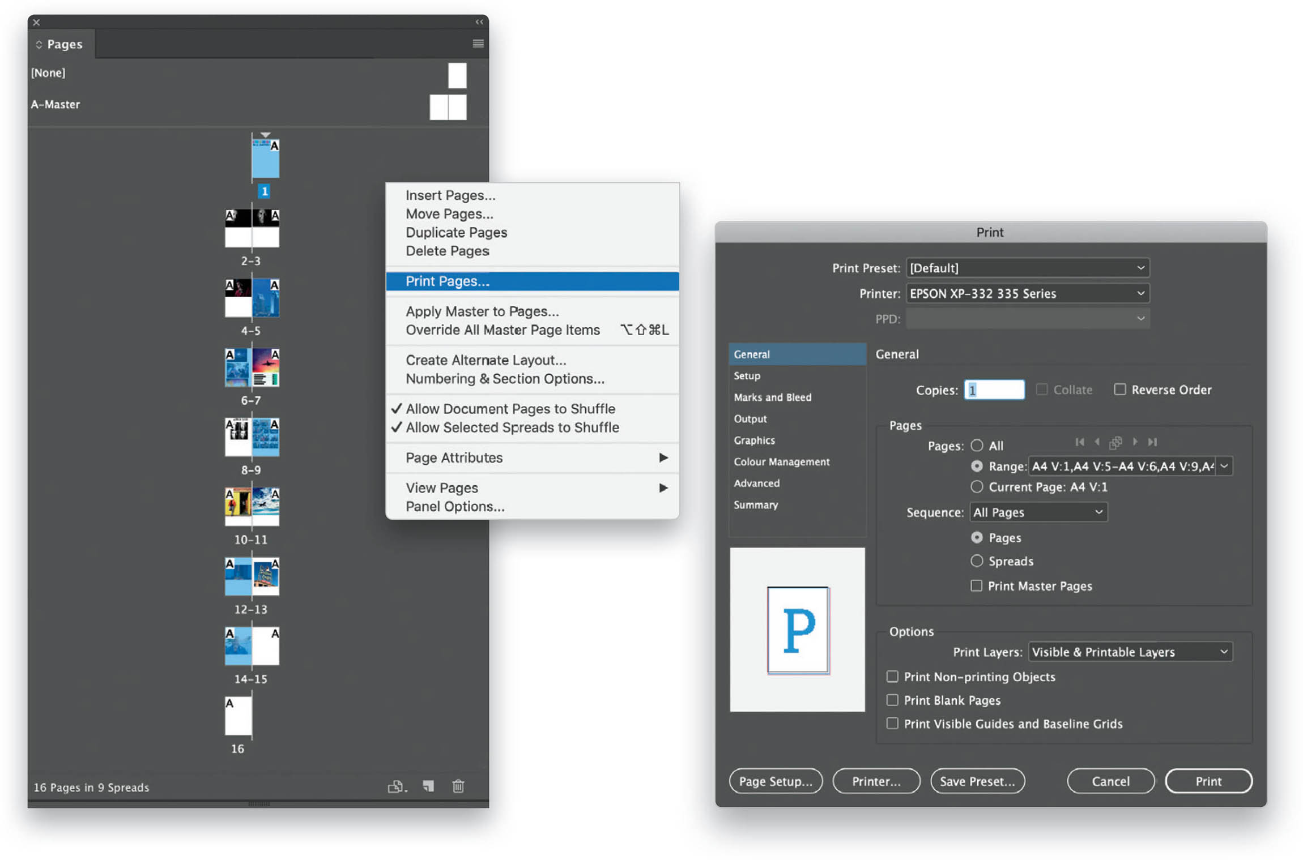
Task: Select spread 2-3 thumbnail
Action: (252, 228)
